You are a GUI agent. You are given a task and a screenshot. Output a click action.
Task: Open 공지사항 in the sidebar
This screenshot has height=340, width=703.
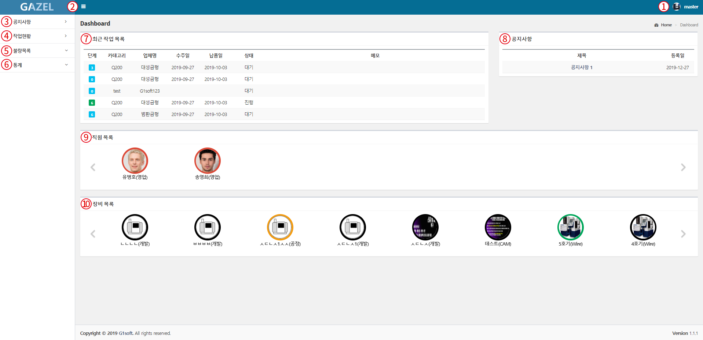pos(22,22)
